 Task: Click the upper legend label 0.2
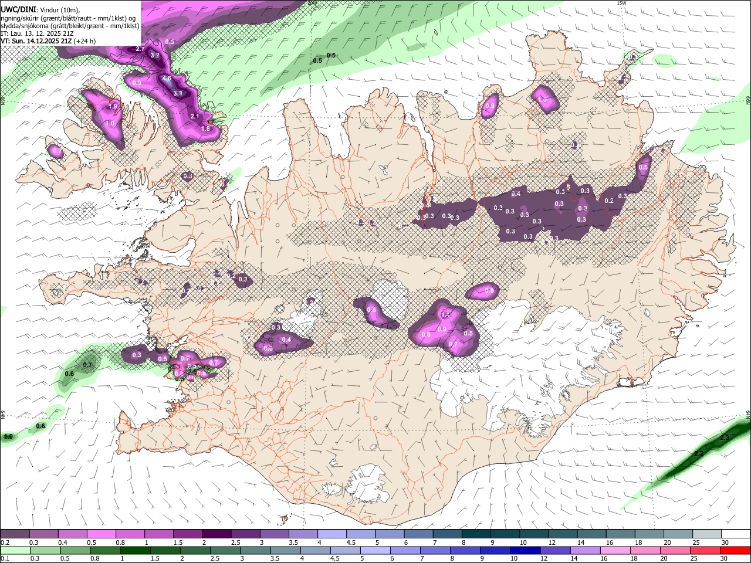(x=4, y=542)
